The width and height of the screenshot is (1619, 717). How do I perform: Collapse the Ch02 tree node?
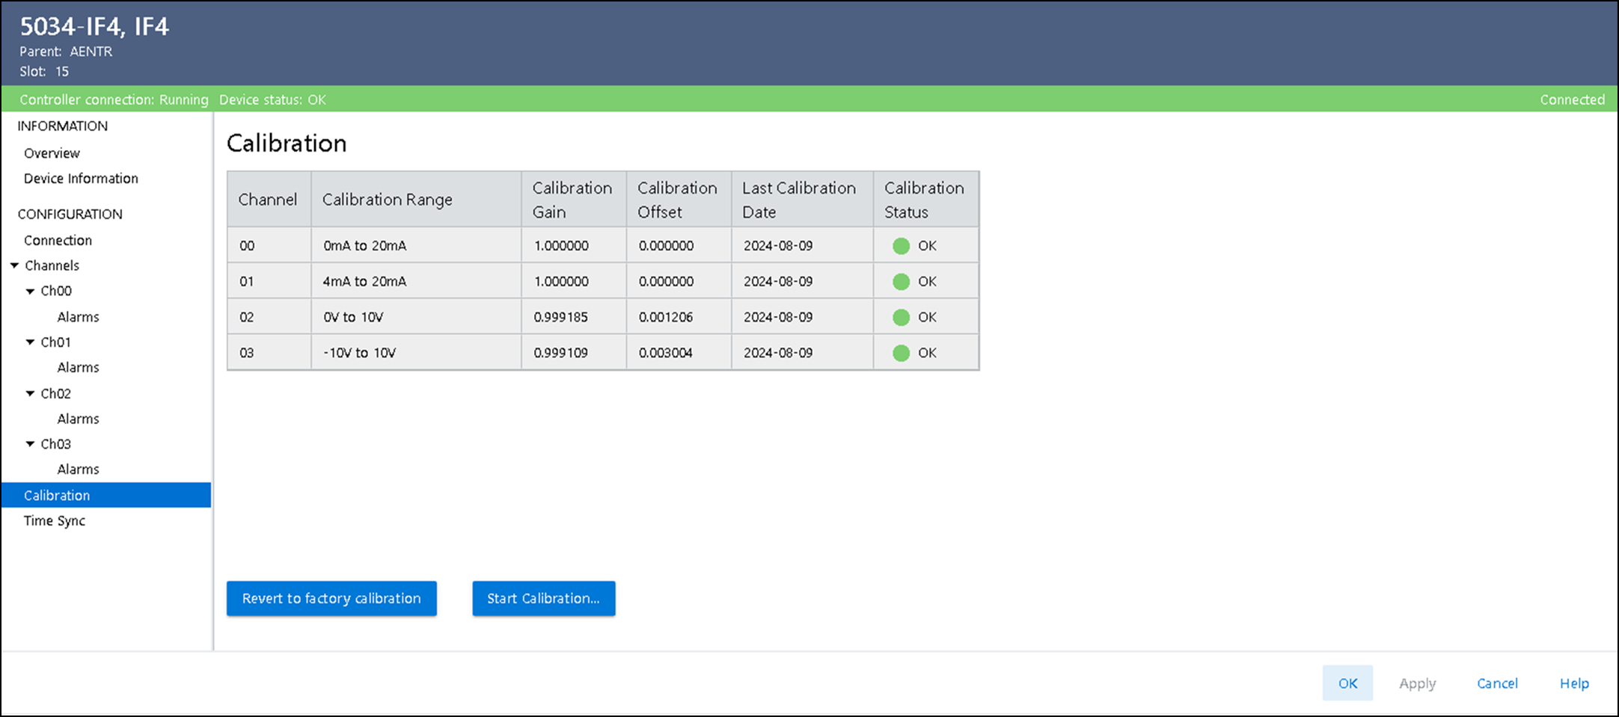30,393
